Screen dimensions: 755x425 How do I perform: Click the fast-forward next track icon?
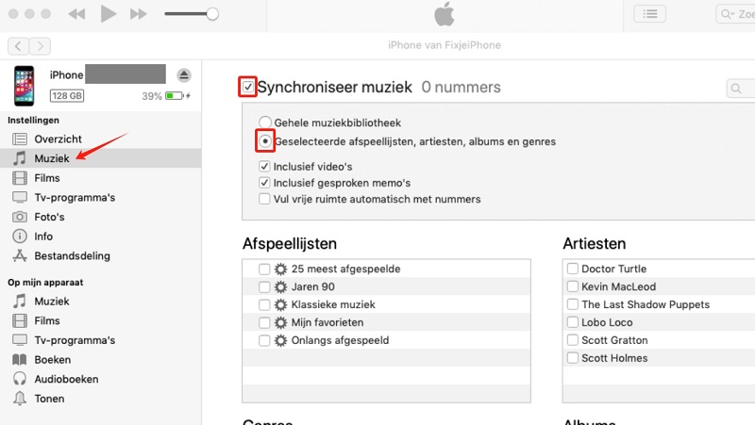(x=139, y=14)
